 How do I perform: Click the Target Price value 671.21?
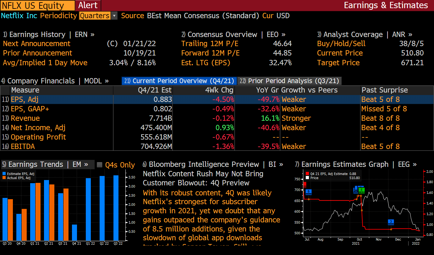coord(412,63)
